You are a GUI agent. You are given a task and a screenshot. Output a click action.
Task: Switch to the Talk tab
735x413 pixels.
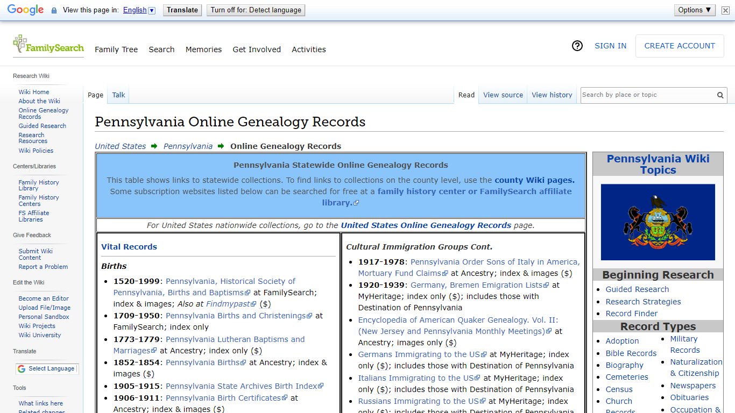coord(118,95)
